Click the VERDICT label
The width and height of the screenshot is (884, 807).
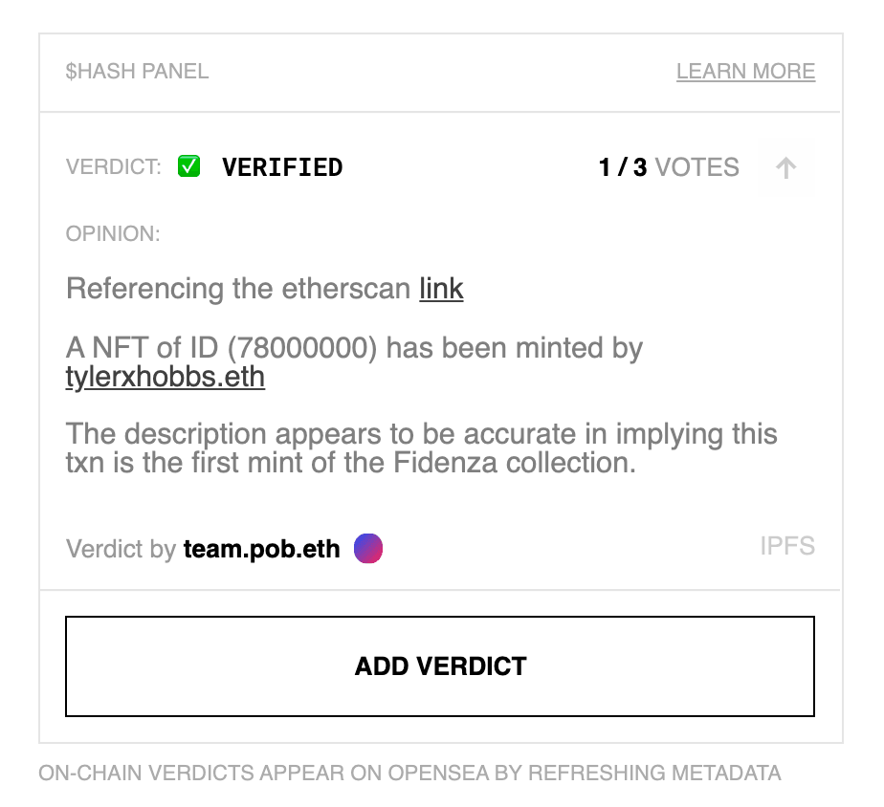tap(113, 167)
